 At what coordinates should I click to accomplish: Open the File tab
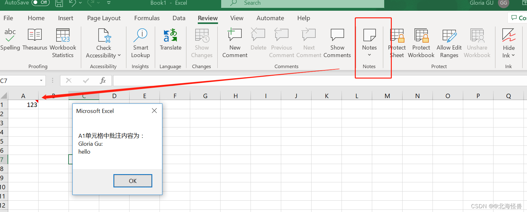tap(8, 18)
